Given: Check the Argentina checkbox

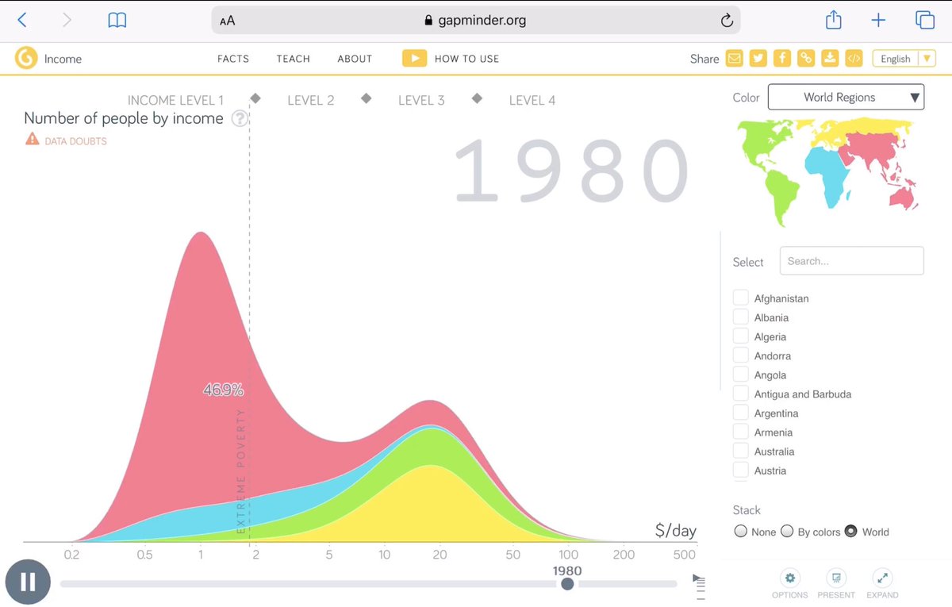Looking at the screenshot, I should point(740,413).
